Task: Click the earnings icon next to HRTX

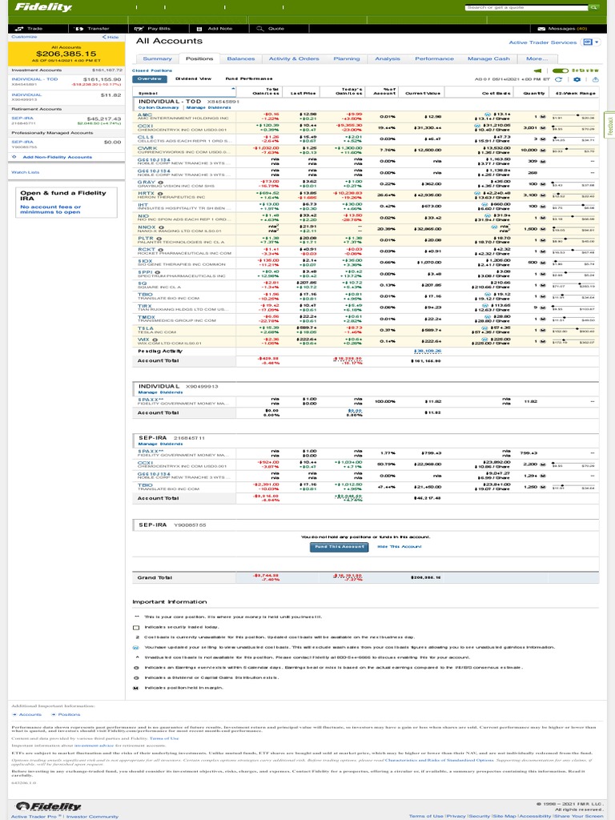Action: coord(160,194)
